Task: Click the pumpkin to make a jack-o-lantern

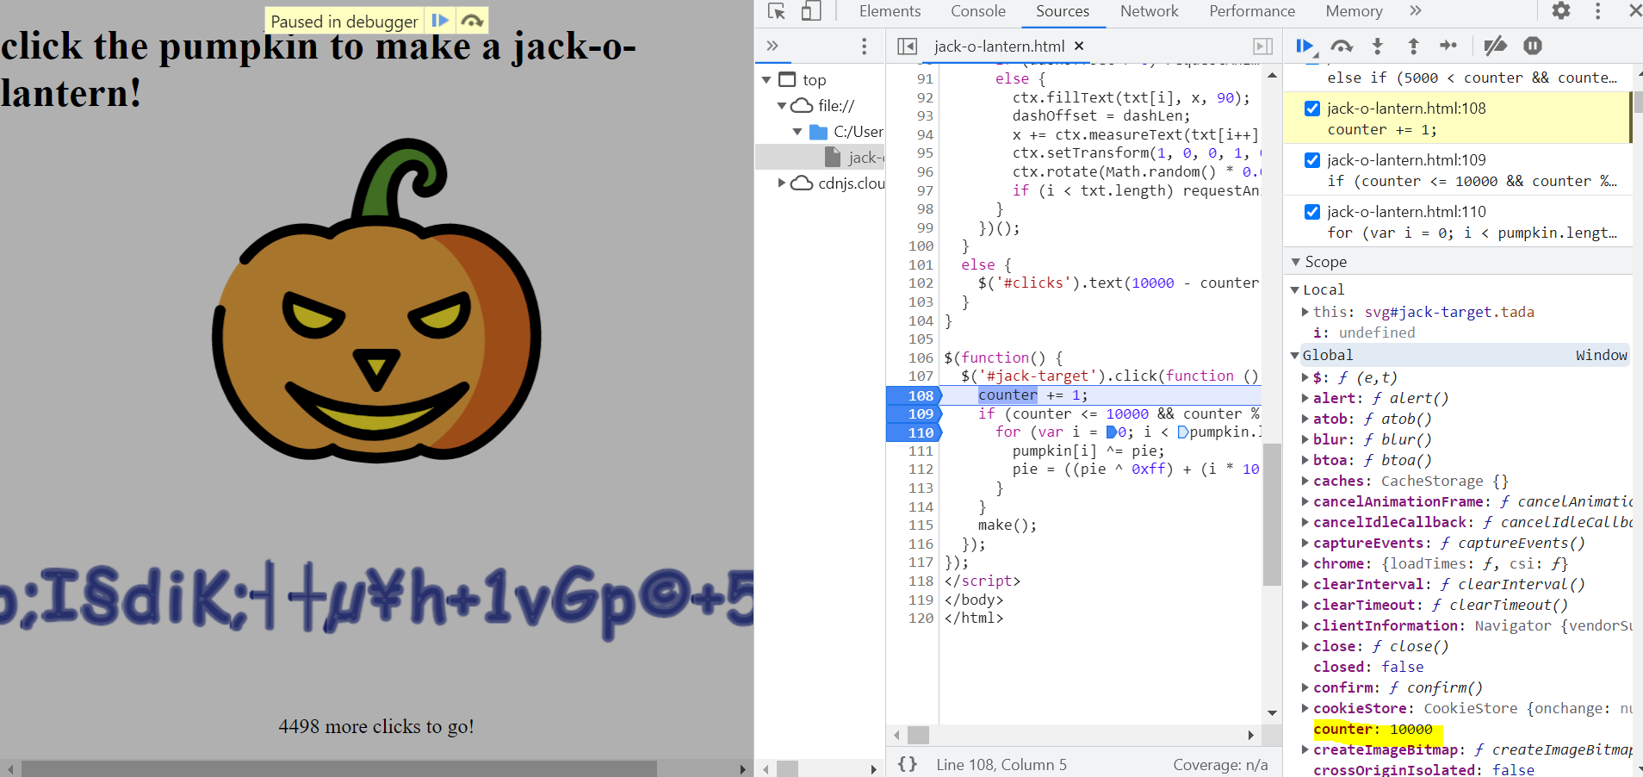Action: (376, 301)
